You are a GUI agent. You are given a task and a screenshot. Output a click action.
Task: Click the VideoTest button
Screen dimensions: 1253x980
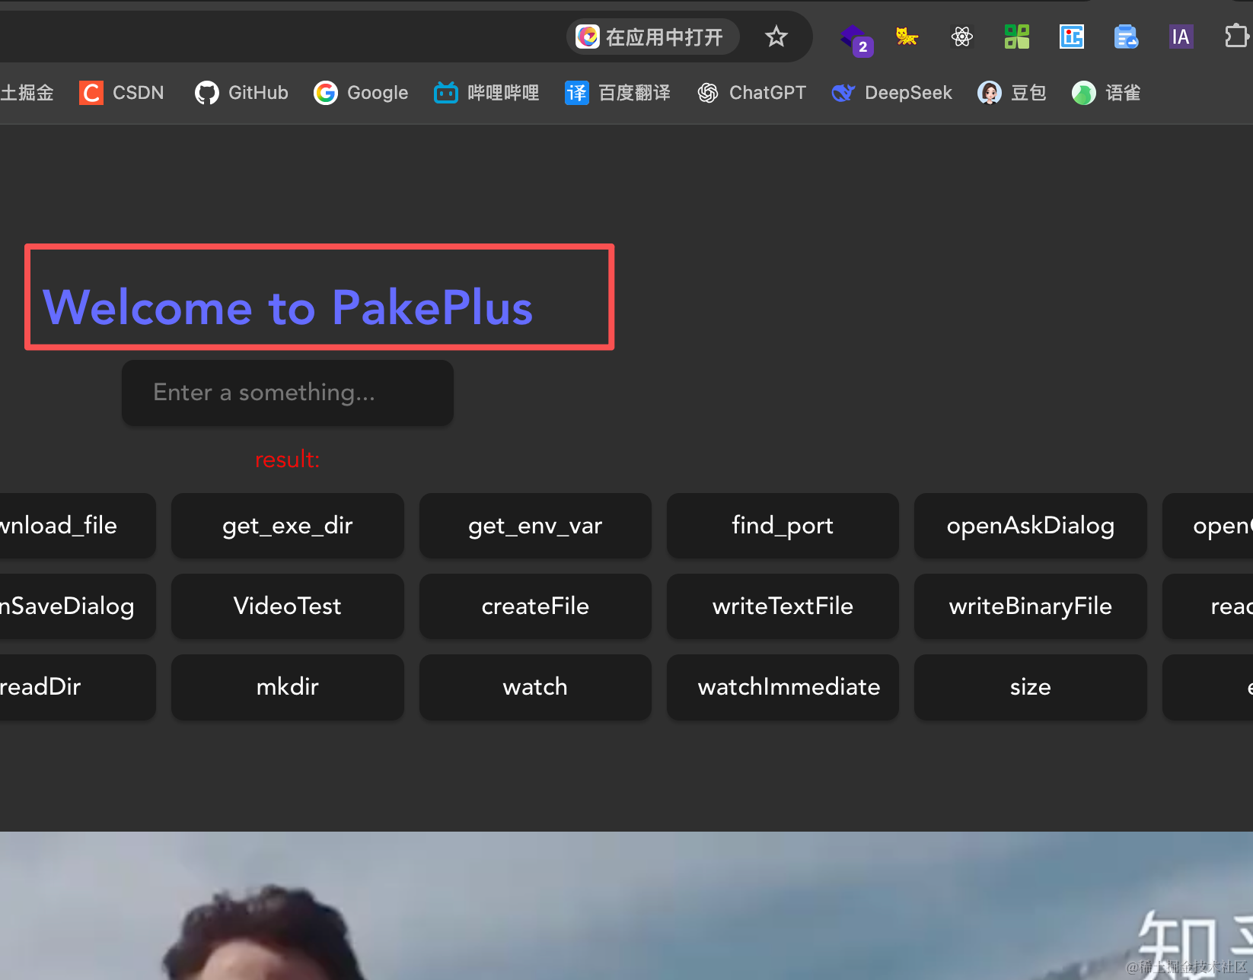(x=288, y=606)
